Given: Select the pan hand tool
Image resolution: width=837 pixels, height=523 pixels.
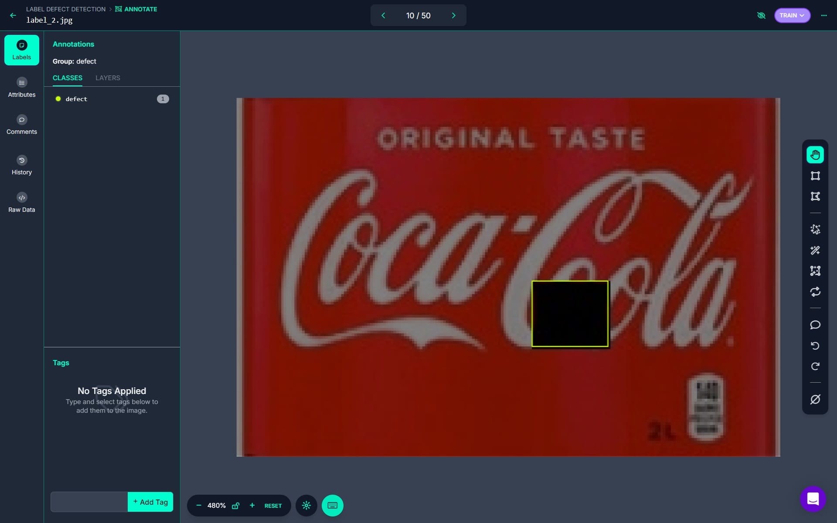Looking at the screenshot, I should (x=815, y=155).
